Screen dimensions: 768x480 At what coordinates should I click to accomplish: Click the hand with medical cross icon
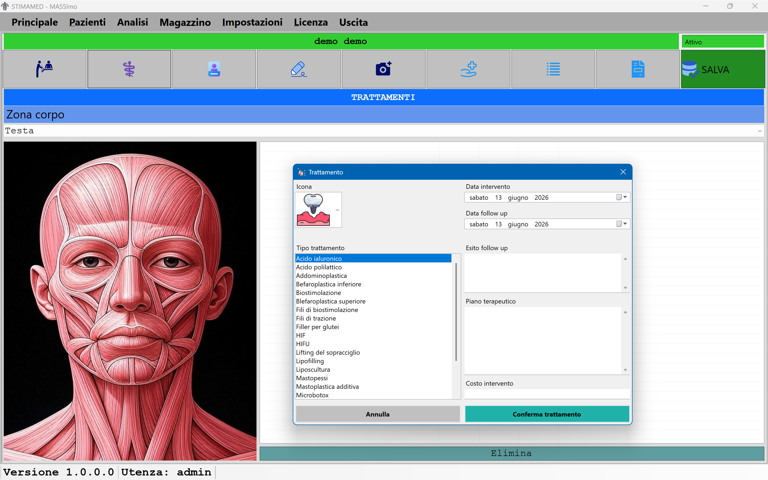pyautogui.click(x=469, y=69)
